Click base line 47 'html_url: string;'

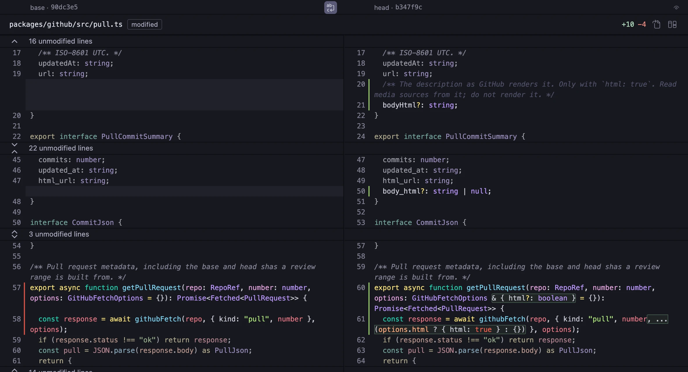(x=74, y=181)
